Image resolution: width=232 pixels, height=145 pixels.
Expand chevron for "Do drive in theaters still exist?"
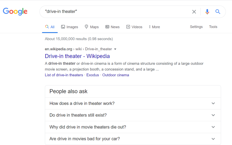(213, 115)
